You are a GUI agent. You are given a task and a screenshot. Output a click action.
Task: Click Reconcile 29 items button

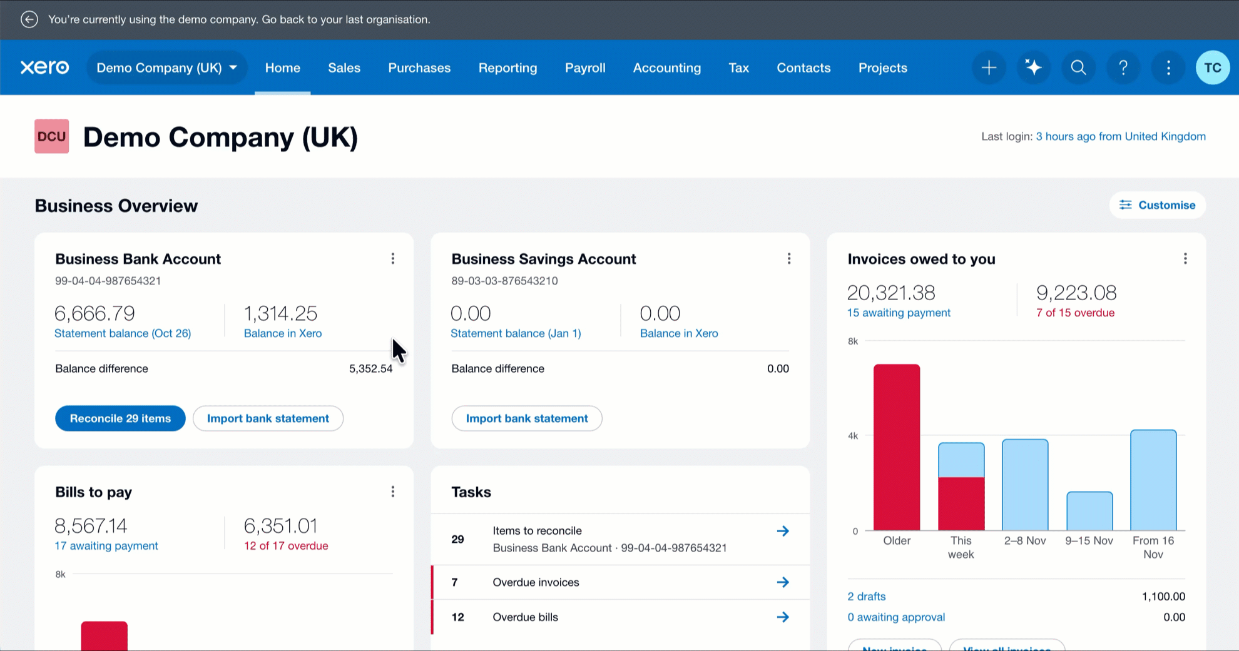click(120, 418)
